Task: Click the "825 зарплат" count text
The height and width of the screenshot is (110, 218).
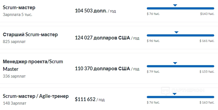Action: click(13, 42)
